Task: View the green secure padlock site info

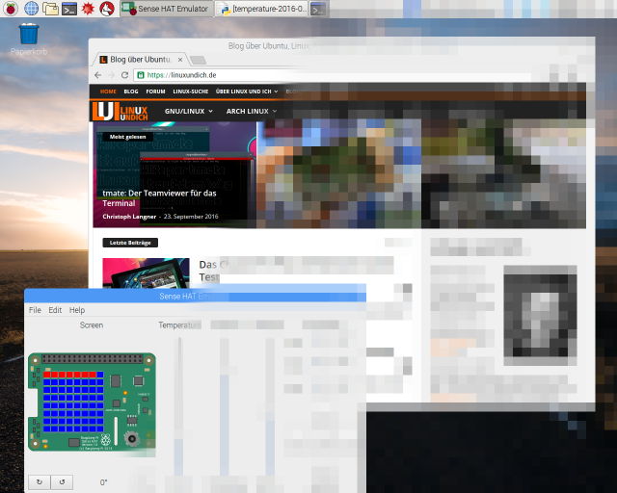Action: point(141,75)
